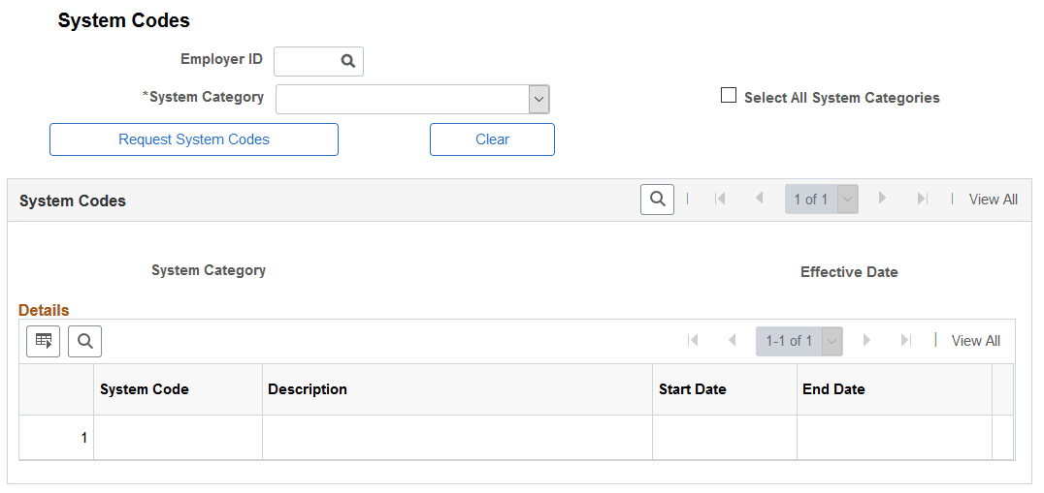The width and height of the screenshot is (1044, 493).
Task: Go to next row in System Codes header
Action: pos(883,198)
